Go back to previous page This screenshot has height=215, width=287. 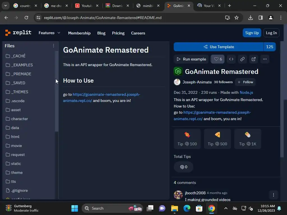(x=6, y=18)
